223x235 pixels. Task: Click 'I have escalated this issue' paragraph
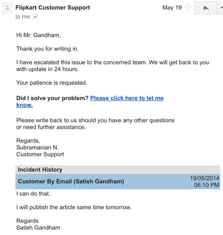click(x=112, y=66)
